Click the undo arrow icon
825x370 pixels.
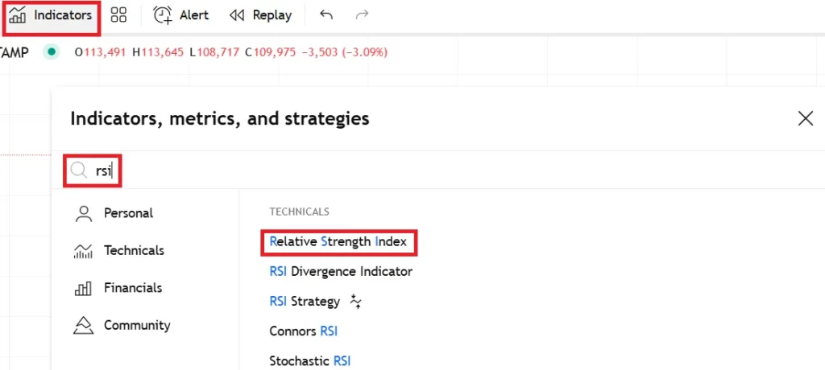(325, 15)
